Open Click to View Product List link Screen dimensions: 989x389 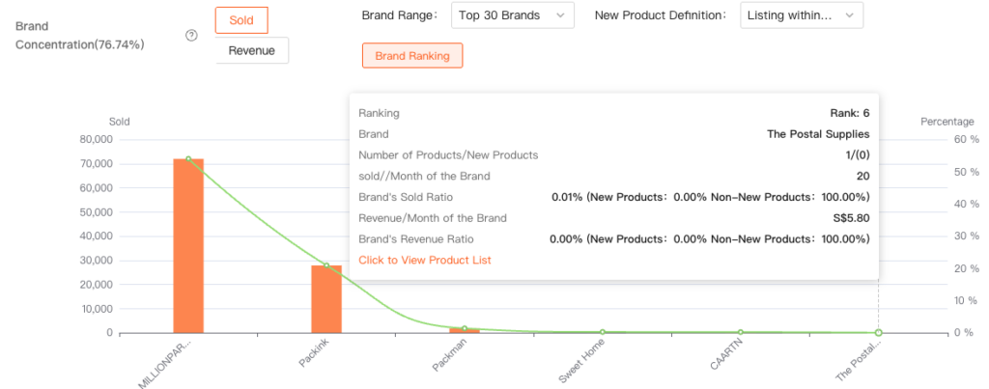425,261
